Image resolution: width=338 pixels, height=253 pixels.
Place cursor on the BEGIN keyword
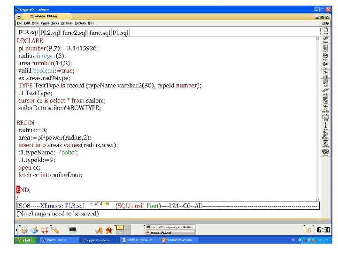click(25, 123)
